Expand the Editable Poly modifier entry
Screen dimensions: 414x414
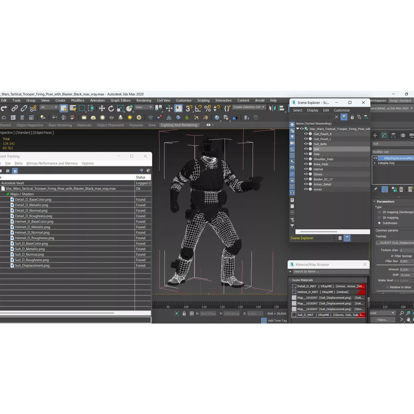tap(375, 163)
